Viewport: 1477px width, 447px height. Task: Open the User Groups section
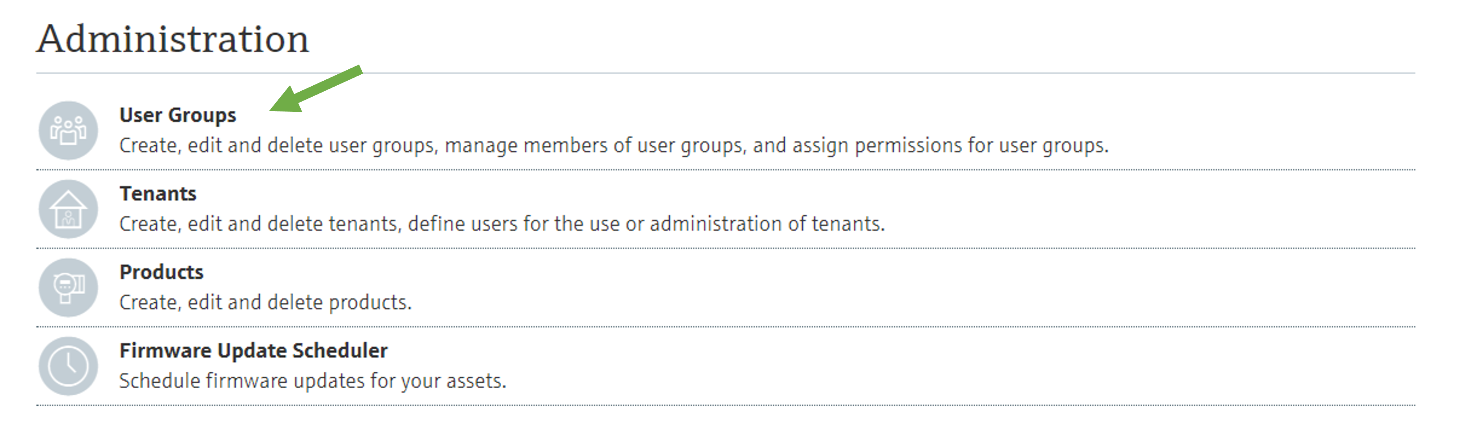[178, 114]
